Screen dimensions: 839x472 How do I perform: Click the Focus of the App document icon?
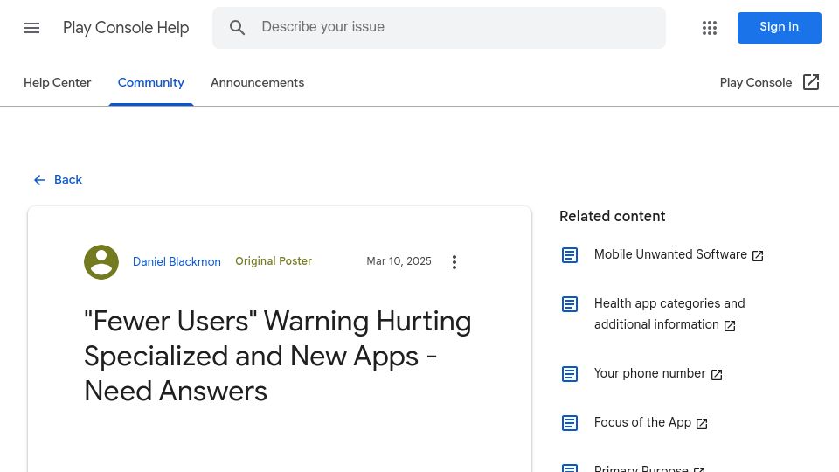570,423
